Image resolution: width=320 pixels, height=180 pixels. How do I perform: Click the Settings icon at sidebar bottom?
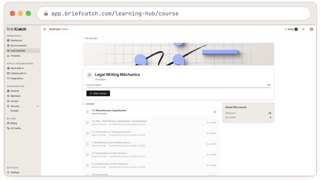(x=8, y=172)
